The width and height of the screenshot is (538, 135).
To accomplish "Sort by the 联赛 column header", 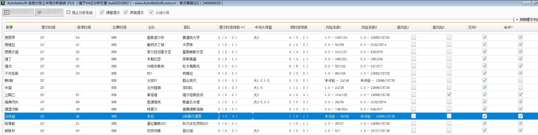I will [9, 27].
